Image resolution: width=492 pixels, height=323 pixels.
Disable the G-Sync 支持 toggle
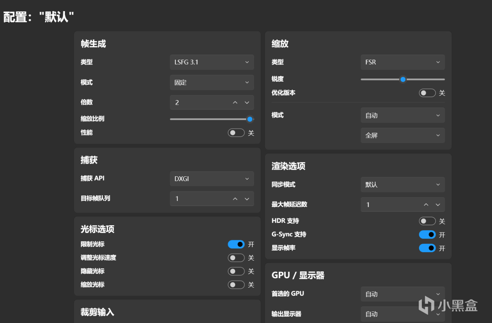pos(427,234)
